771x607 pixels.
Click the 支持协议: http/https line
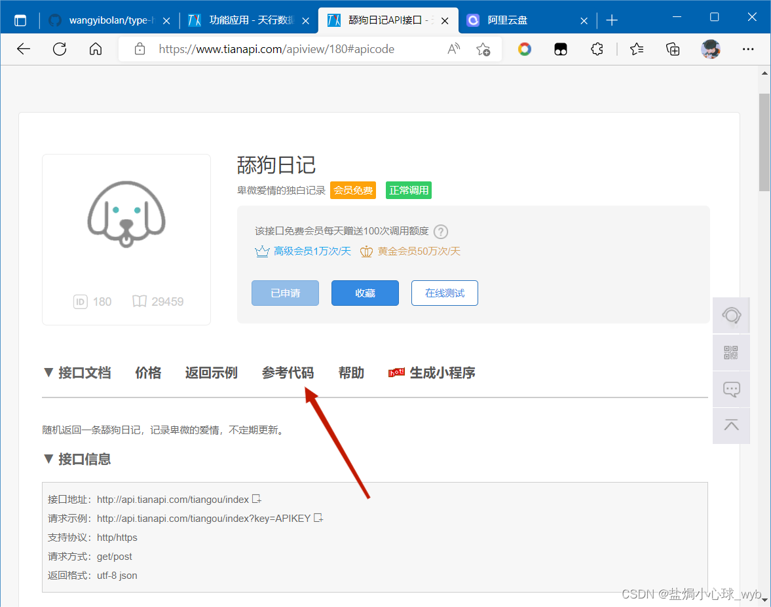tap(92, 537)
